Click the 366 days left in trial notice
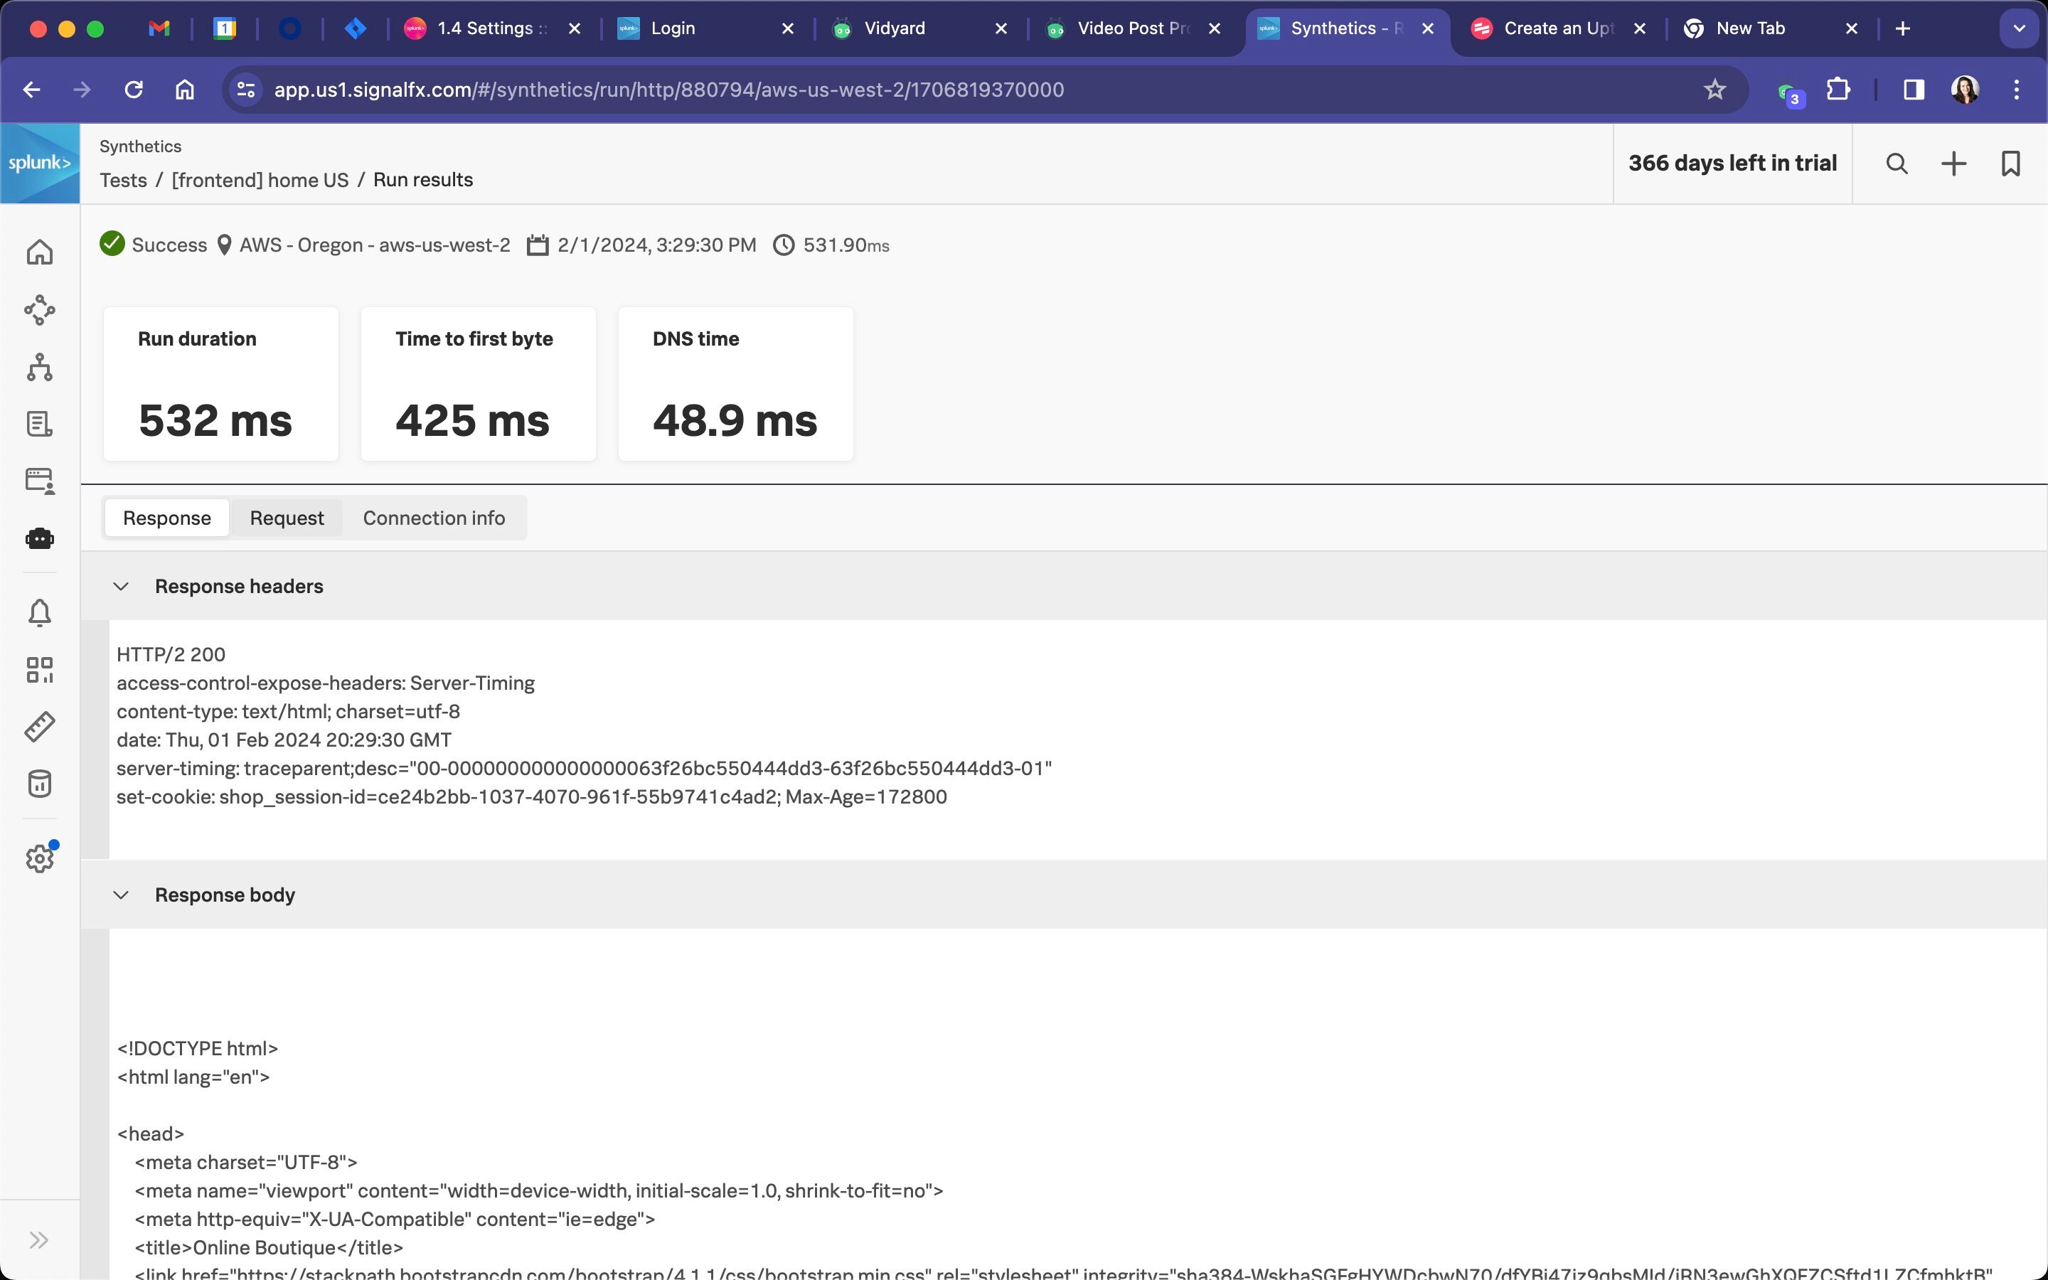This screenshot has width=2048, height=1280. (1732, 164)
